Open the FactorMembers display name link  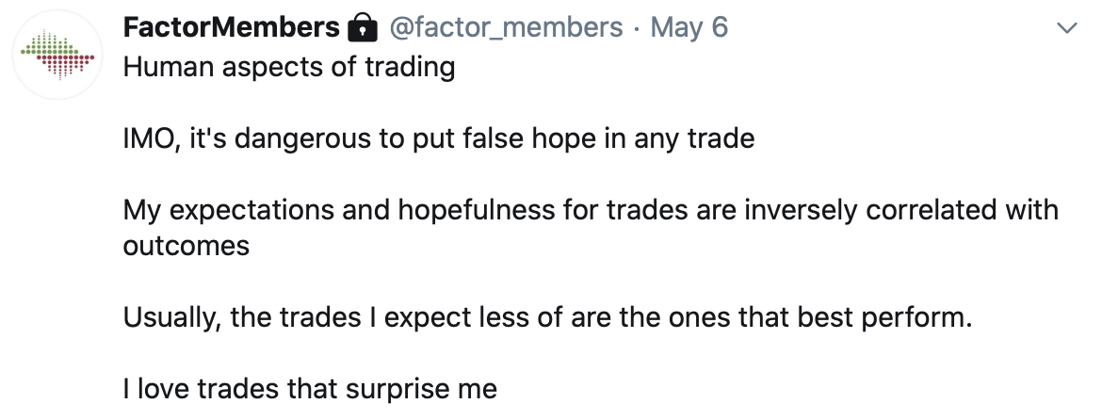(x=231, y=27)
